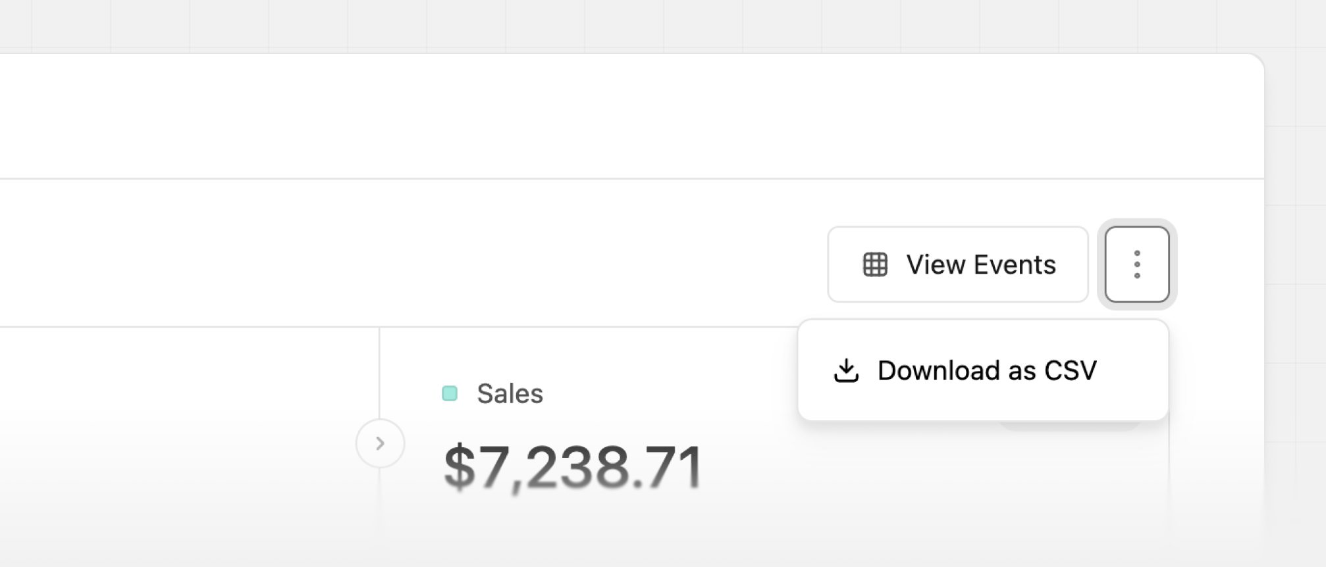Click the gray grid canvas background

point(658,26)
